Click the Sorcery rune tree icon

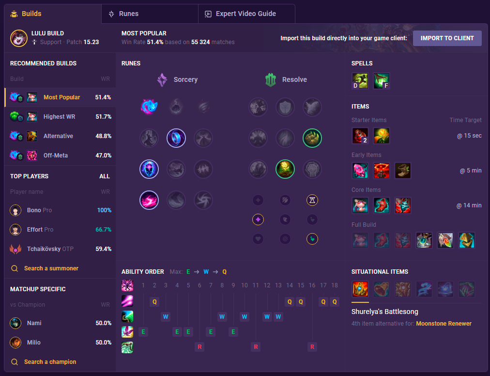(x=162, y=80)
